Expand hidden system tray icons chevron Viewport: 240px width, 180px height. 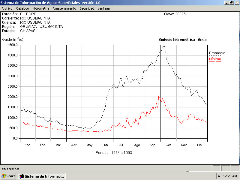(x=219, y=176)
